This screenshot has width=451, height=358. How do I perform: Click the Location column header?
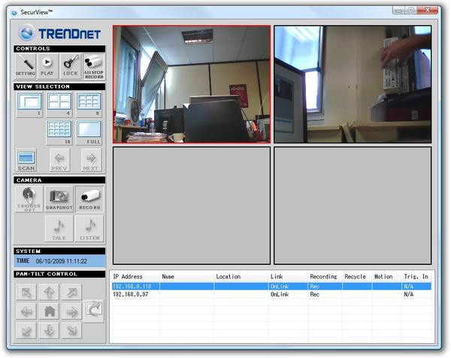click(241, 276)
